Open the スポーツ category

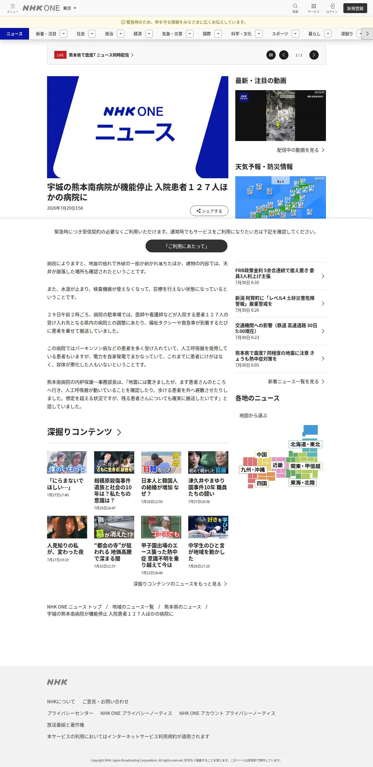click(280, 34)
